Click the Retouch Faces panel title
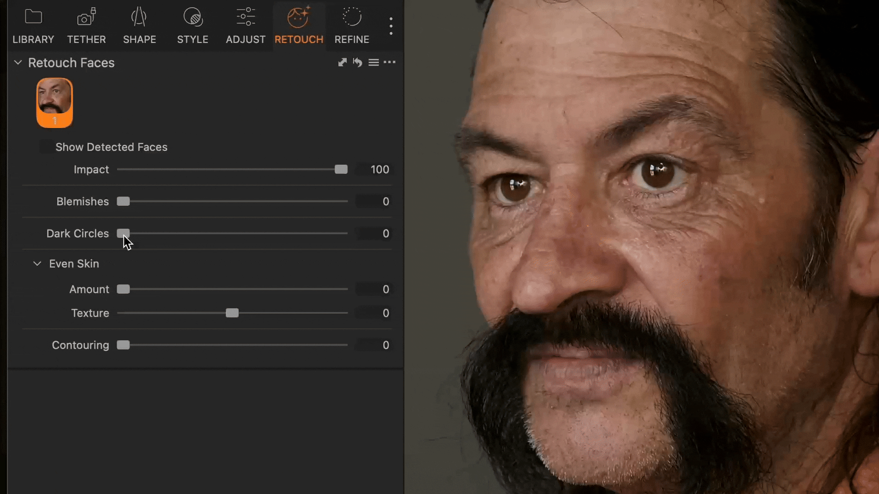The image size is (879, 494). coord(71,63)
